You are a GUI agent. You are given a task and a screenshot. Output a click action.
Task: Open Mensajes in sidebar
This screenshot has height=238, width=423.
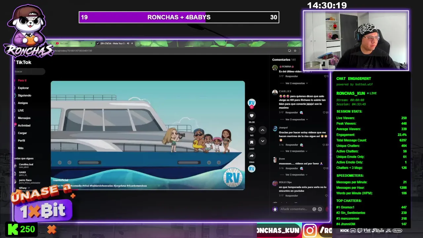24,118
